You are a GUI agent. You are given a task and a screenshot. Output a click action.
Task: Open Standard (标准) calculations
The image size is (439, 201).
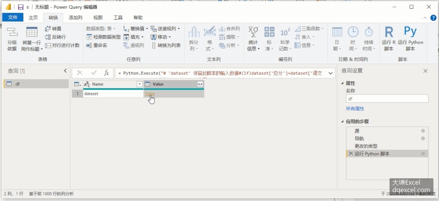click(269, 39)
